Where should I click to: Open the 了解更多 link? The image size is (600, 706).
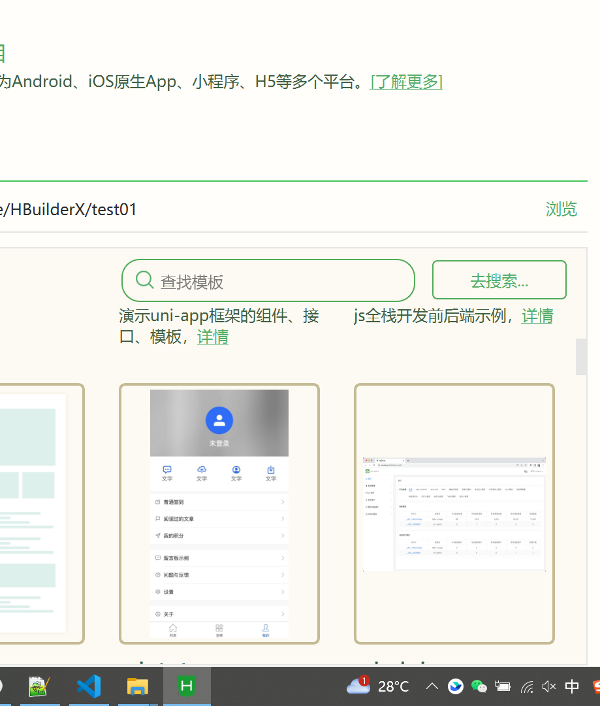point(406,82)
